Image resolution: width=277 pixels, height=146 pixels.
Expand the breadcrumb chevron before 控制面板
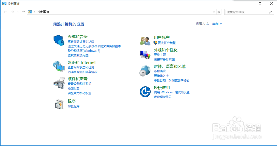pos(34,12)
